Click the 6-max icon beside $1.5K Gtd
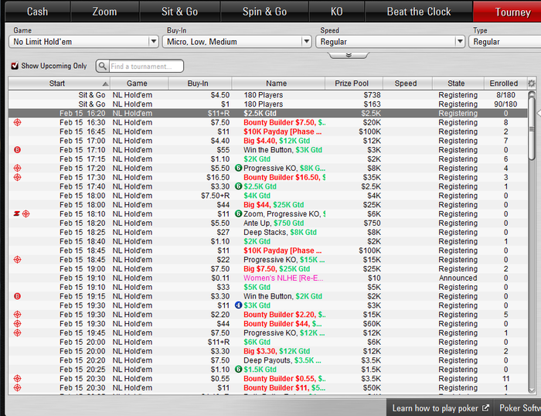 pyautogui.click(x=238, y=370)
